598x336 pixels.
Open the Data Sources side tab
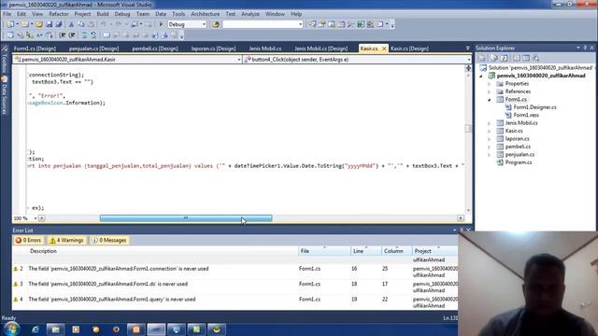click(x=4, y=95)
